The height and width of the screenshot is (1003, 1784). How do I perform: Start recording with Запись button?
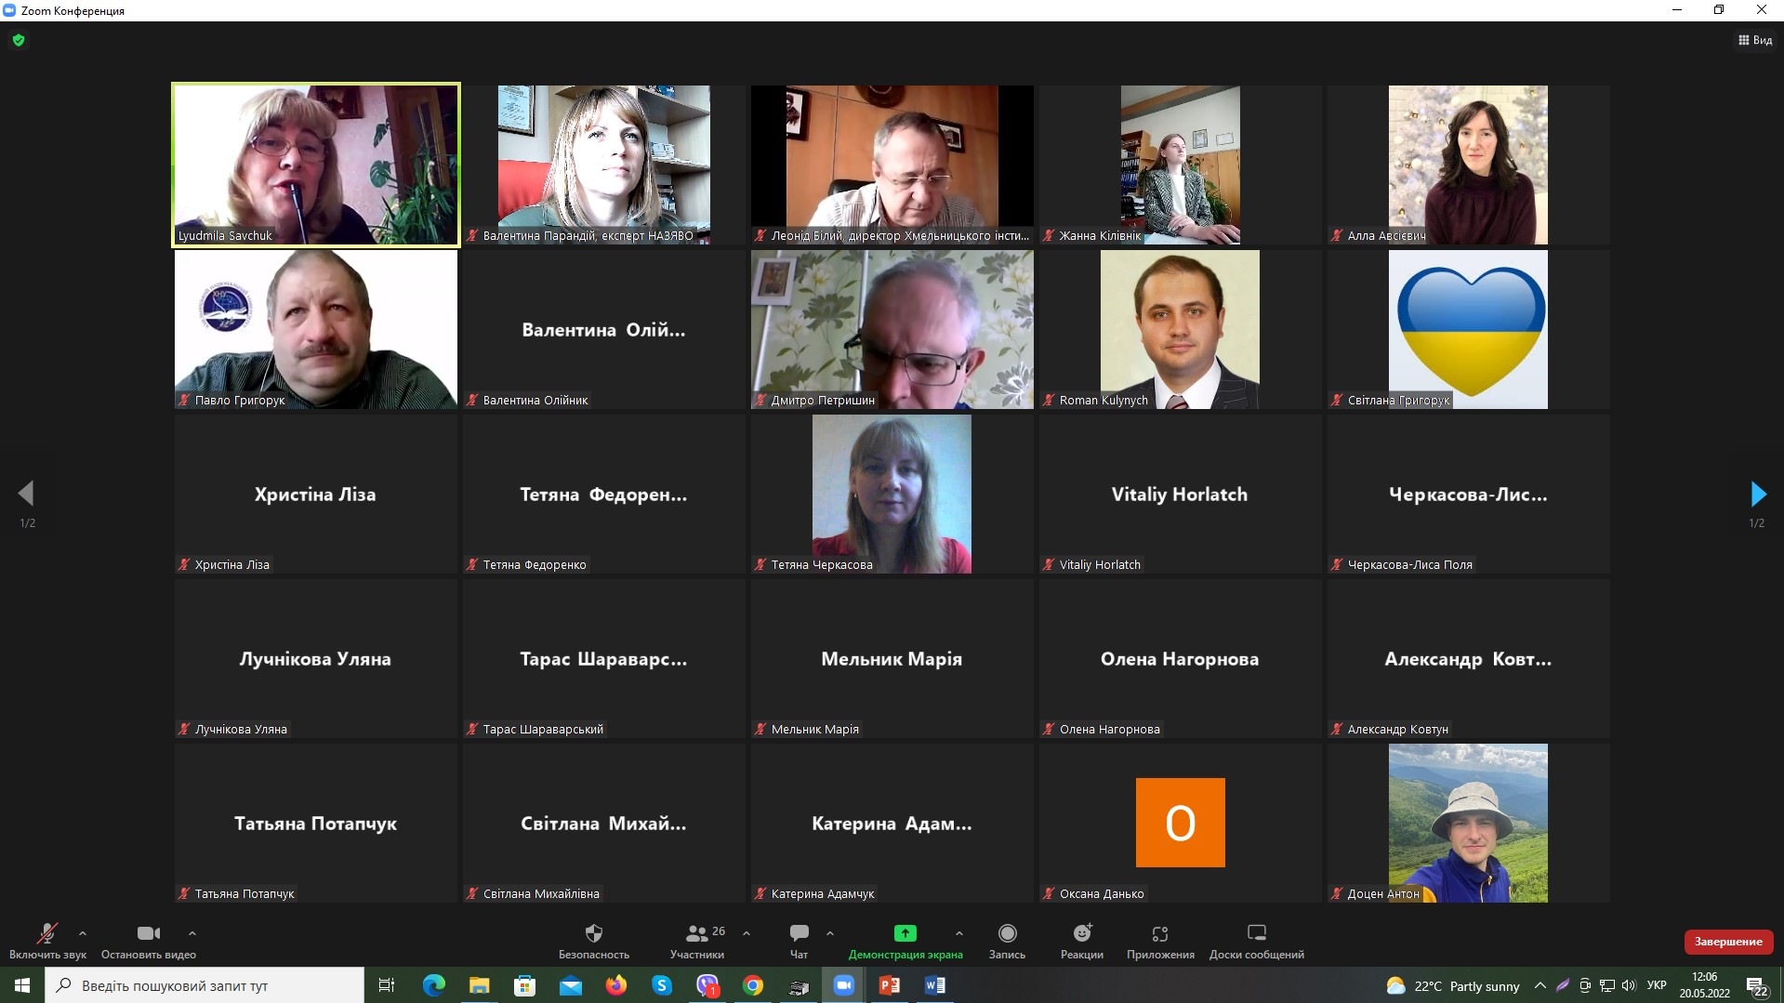coord(1007,941)
